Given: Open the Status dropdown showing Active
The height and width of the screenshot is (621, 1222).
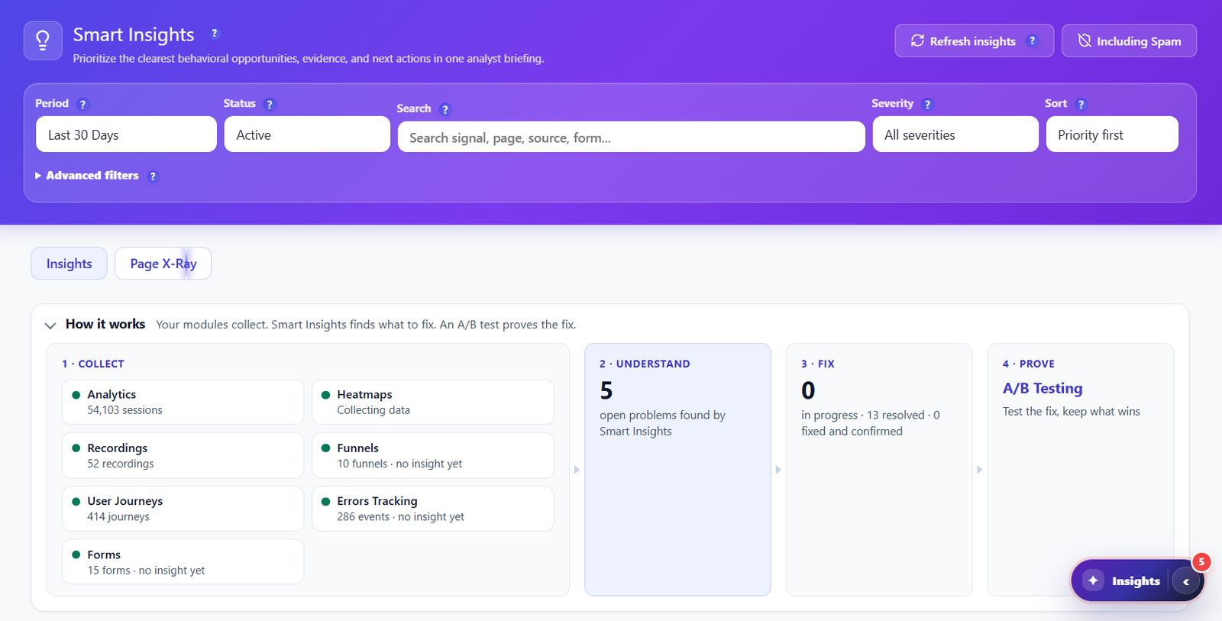Looking at the screenshot, I should click(307, 134).
